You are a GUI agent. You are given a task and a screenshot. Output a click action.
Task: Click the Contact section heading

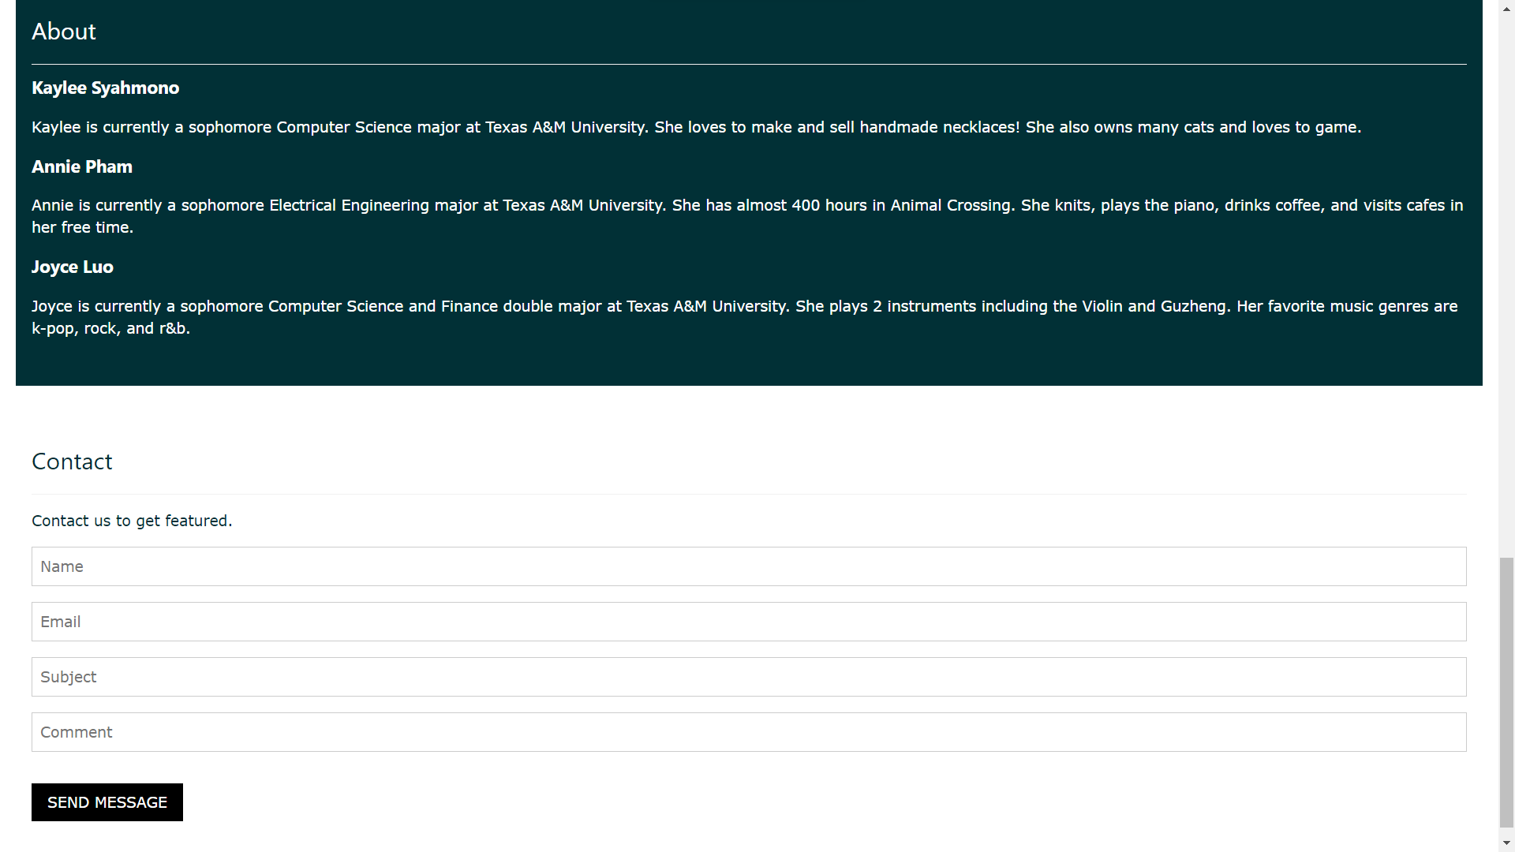(x=72, y=461)
